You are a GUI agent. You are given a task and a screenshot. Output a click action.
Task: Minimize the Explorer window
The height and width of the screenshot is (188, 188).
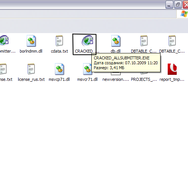pos(169,5)
